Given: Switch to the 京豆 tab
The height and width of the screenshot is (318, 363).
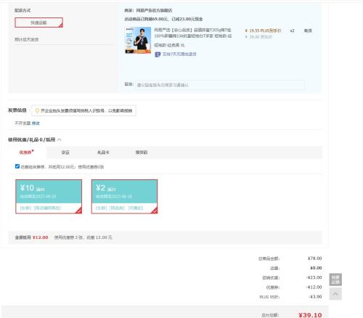Looking at the screenshot, I should tap(65, 152).
